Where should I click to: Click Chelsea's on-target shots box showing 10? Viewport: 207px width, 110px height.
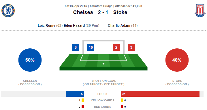point(91,47)
